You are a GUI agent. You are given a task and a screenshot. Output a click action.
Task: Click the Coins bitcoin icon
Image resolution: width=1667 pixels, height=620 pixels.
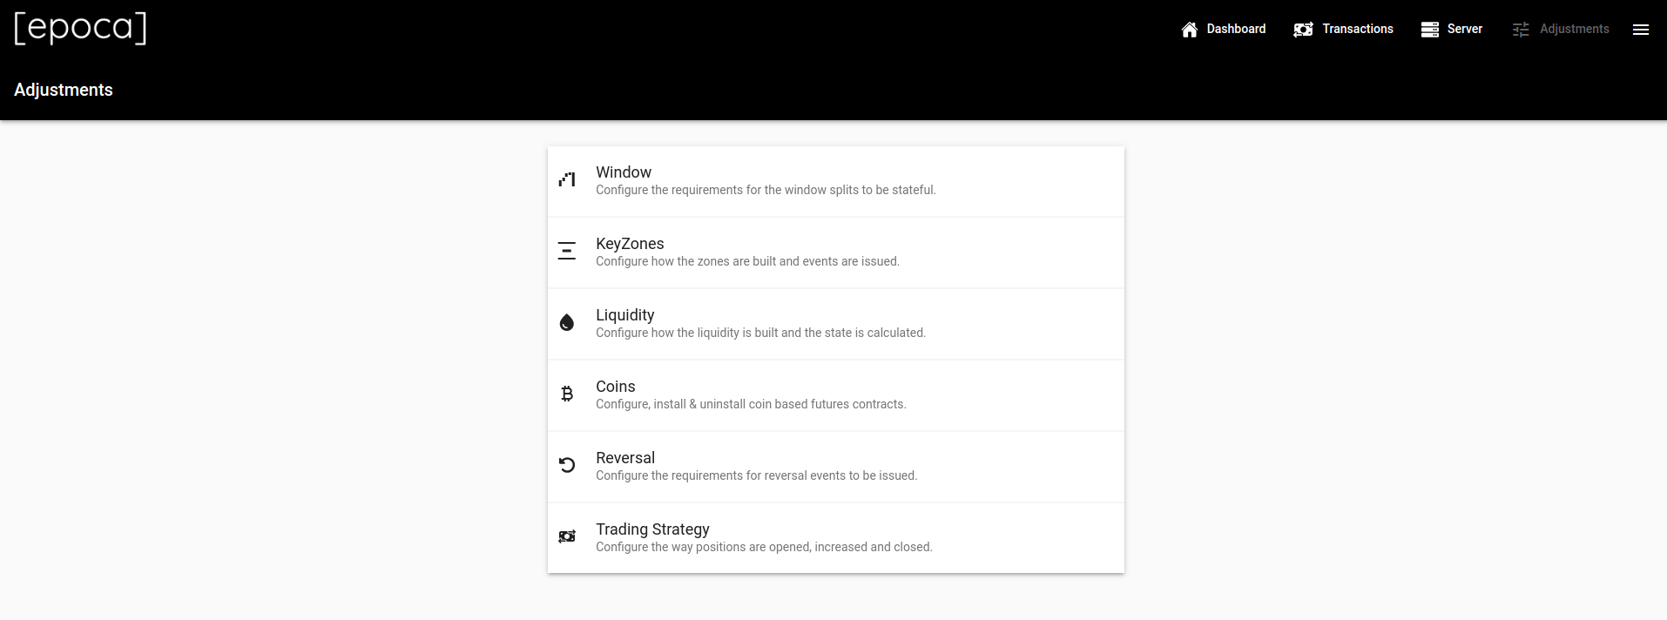[567, 394]
